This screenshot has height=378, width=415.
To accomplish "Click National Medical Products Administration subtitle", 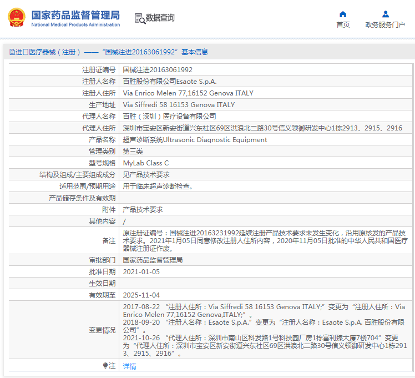I will pos(75,24).
